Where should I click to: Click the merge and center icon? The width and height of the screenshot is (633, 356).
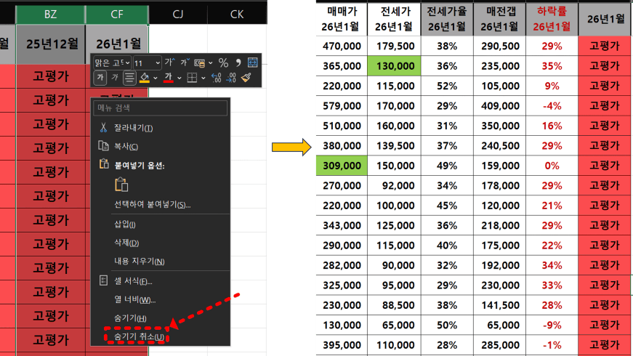click(253, 62)
